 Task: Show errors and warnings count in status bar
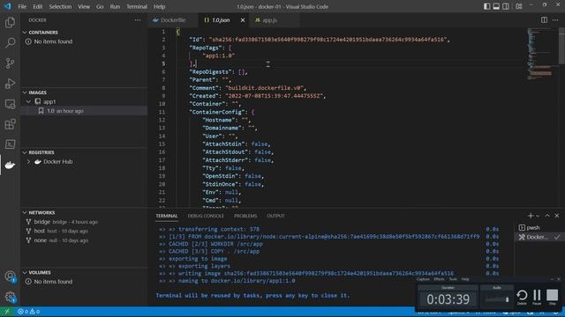(28, 312)
